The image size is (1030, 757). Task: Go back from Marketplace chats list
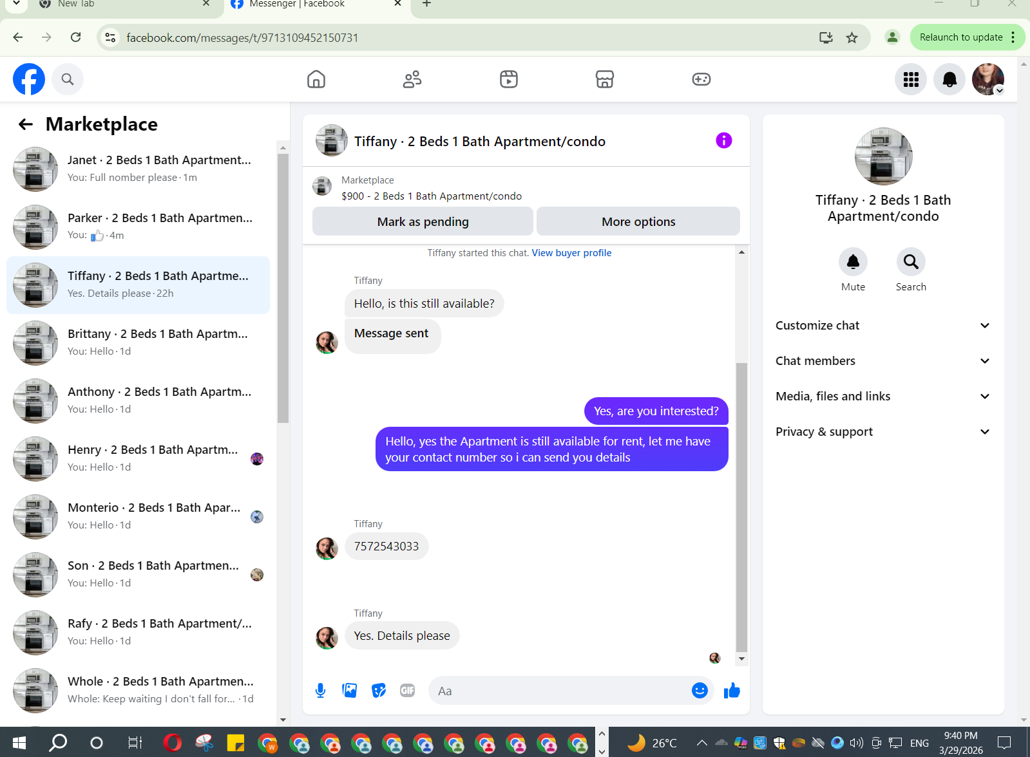26,124
